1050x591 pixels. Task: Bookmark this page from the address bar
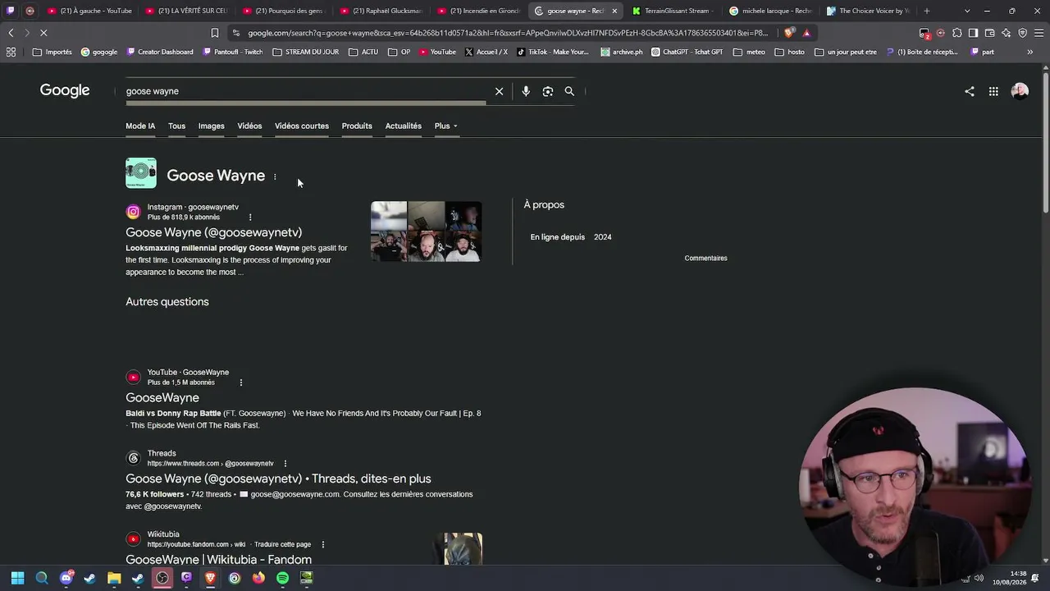click(215, 33)
